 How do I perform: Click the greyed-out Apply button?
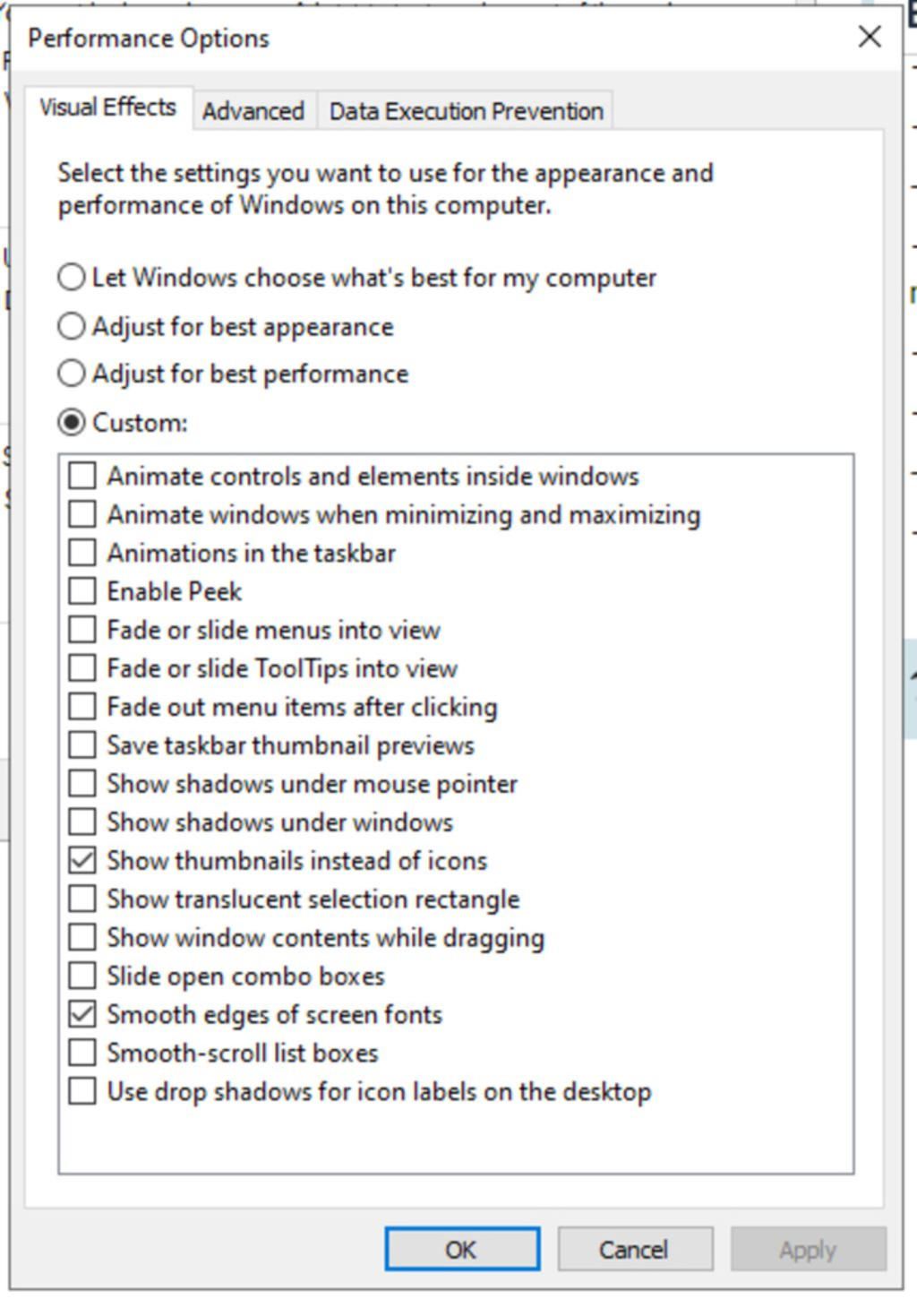point(808,1249)
